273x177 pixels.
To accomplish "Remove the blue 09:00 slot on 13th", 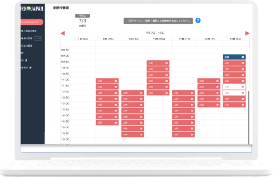I will pos(243,57).
